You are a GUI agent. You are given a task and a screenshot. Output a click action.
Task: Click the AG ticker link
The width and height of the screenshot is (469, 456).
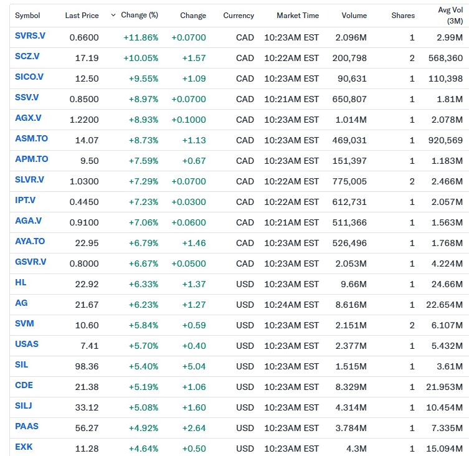(21, 303)
